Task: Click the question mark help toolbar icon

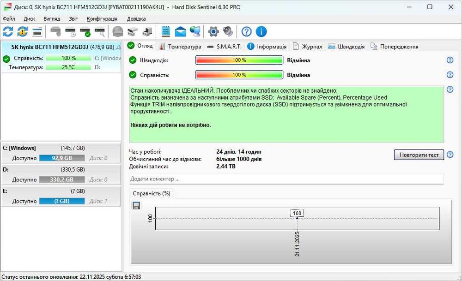Action: [x=246, y=31]
